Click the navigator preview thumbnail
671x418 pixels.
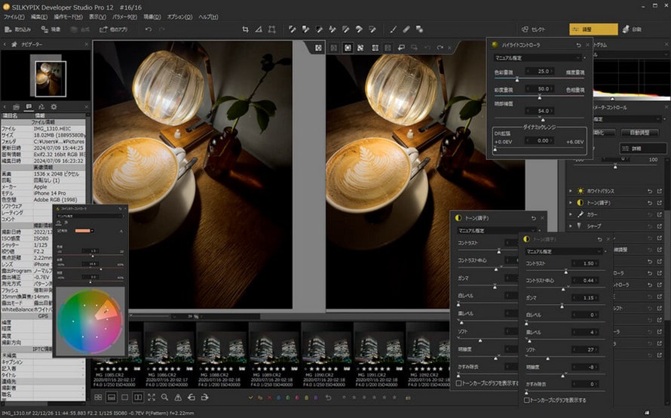(x=51, y=78)
